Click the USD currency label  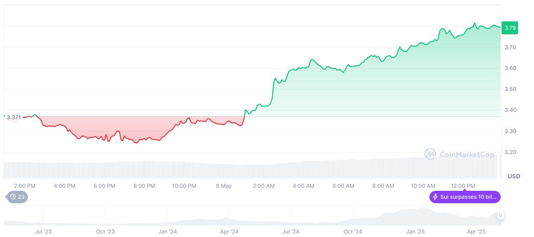pyautogui.click(x=514, y=176)
